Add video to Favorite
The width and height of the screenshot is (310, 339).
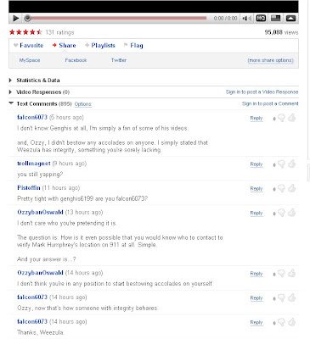coord(29,45)
